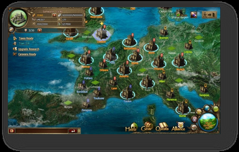
Task: Click the green Swindon plot
Action: click(87, 33)
